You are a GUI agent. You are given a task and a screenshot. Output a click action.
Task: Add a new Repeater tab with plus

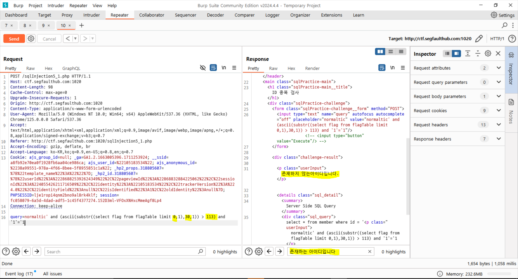tap(81, 25)
